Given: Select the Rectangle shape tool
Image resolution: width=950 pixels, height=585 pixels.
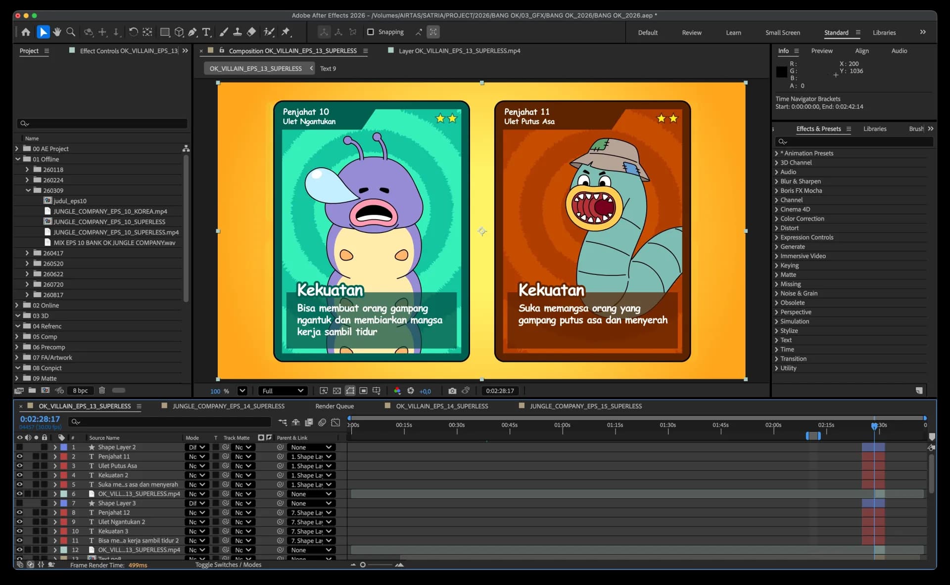Looking at the screenshot, I should click(x=165, y=32).
